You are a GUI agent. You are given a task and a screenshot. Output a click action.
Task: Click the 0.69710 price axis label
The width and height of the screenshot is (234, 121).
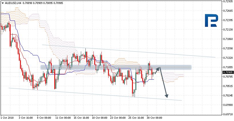click(x=228, y=114)
